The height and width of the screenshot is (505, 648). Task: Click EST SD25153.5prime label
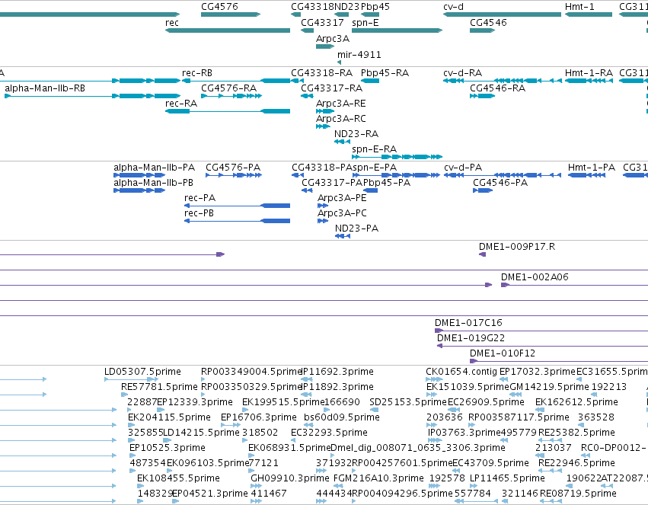pyautogui.click(x=408, y=402)
